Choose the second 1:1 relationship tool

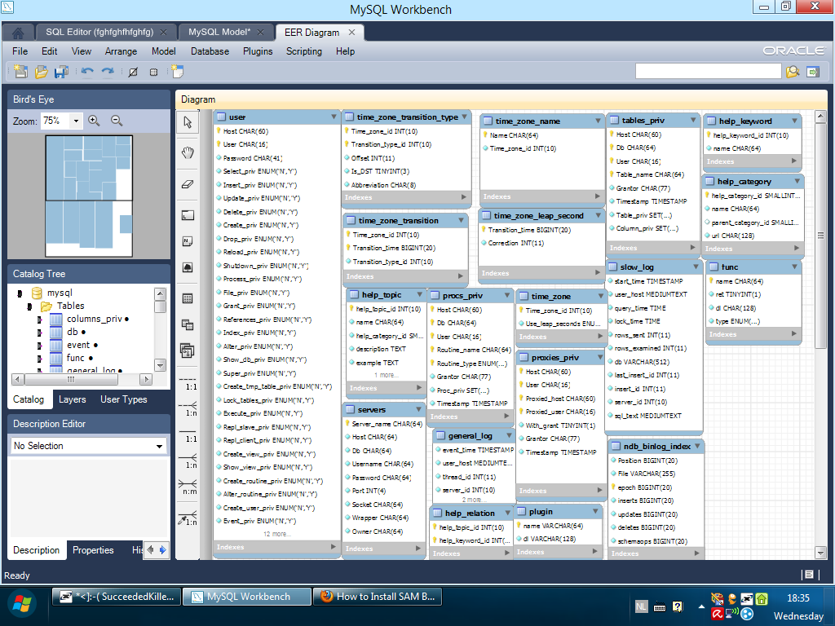pos(188,434)
